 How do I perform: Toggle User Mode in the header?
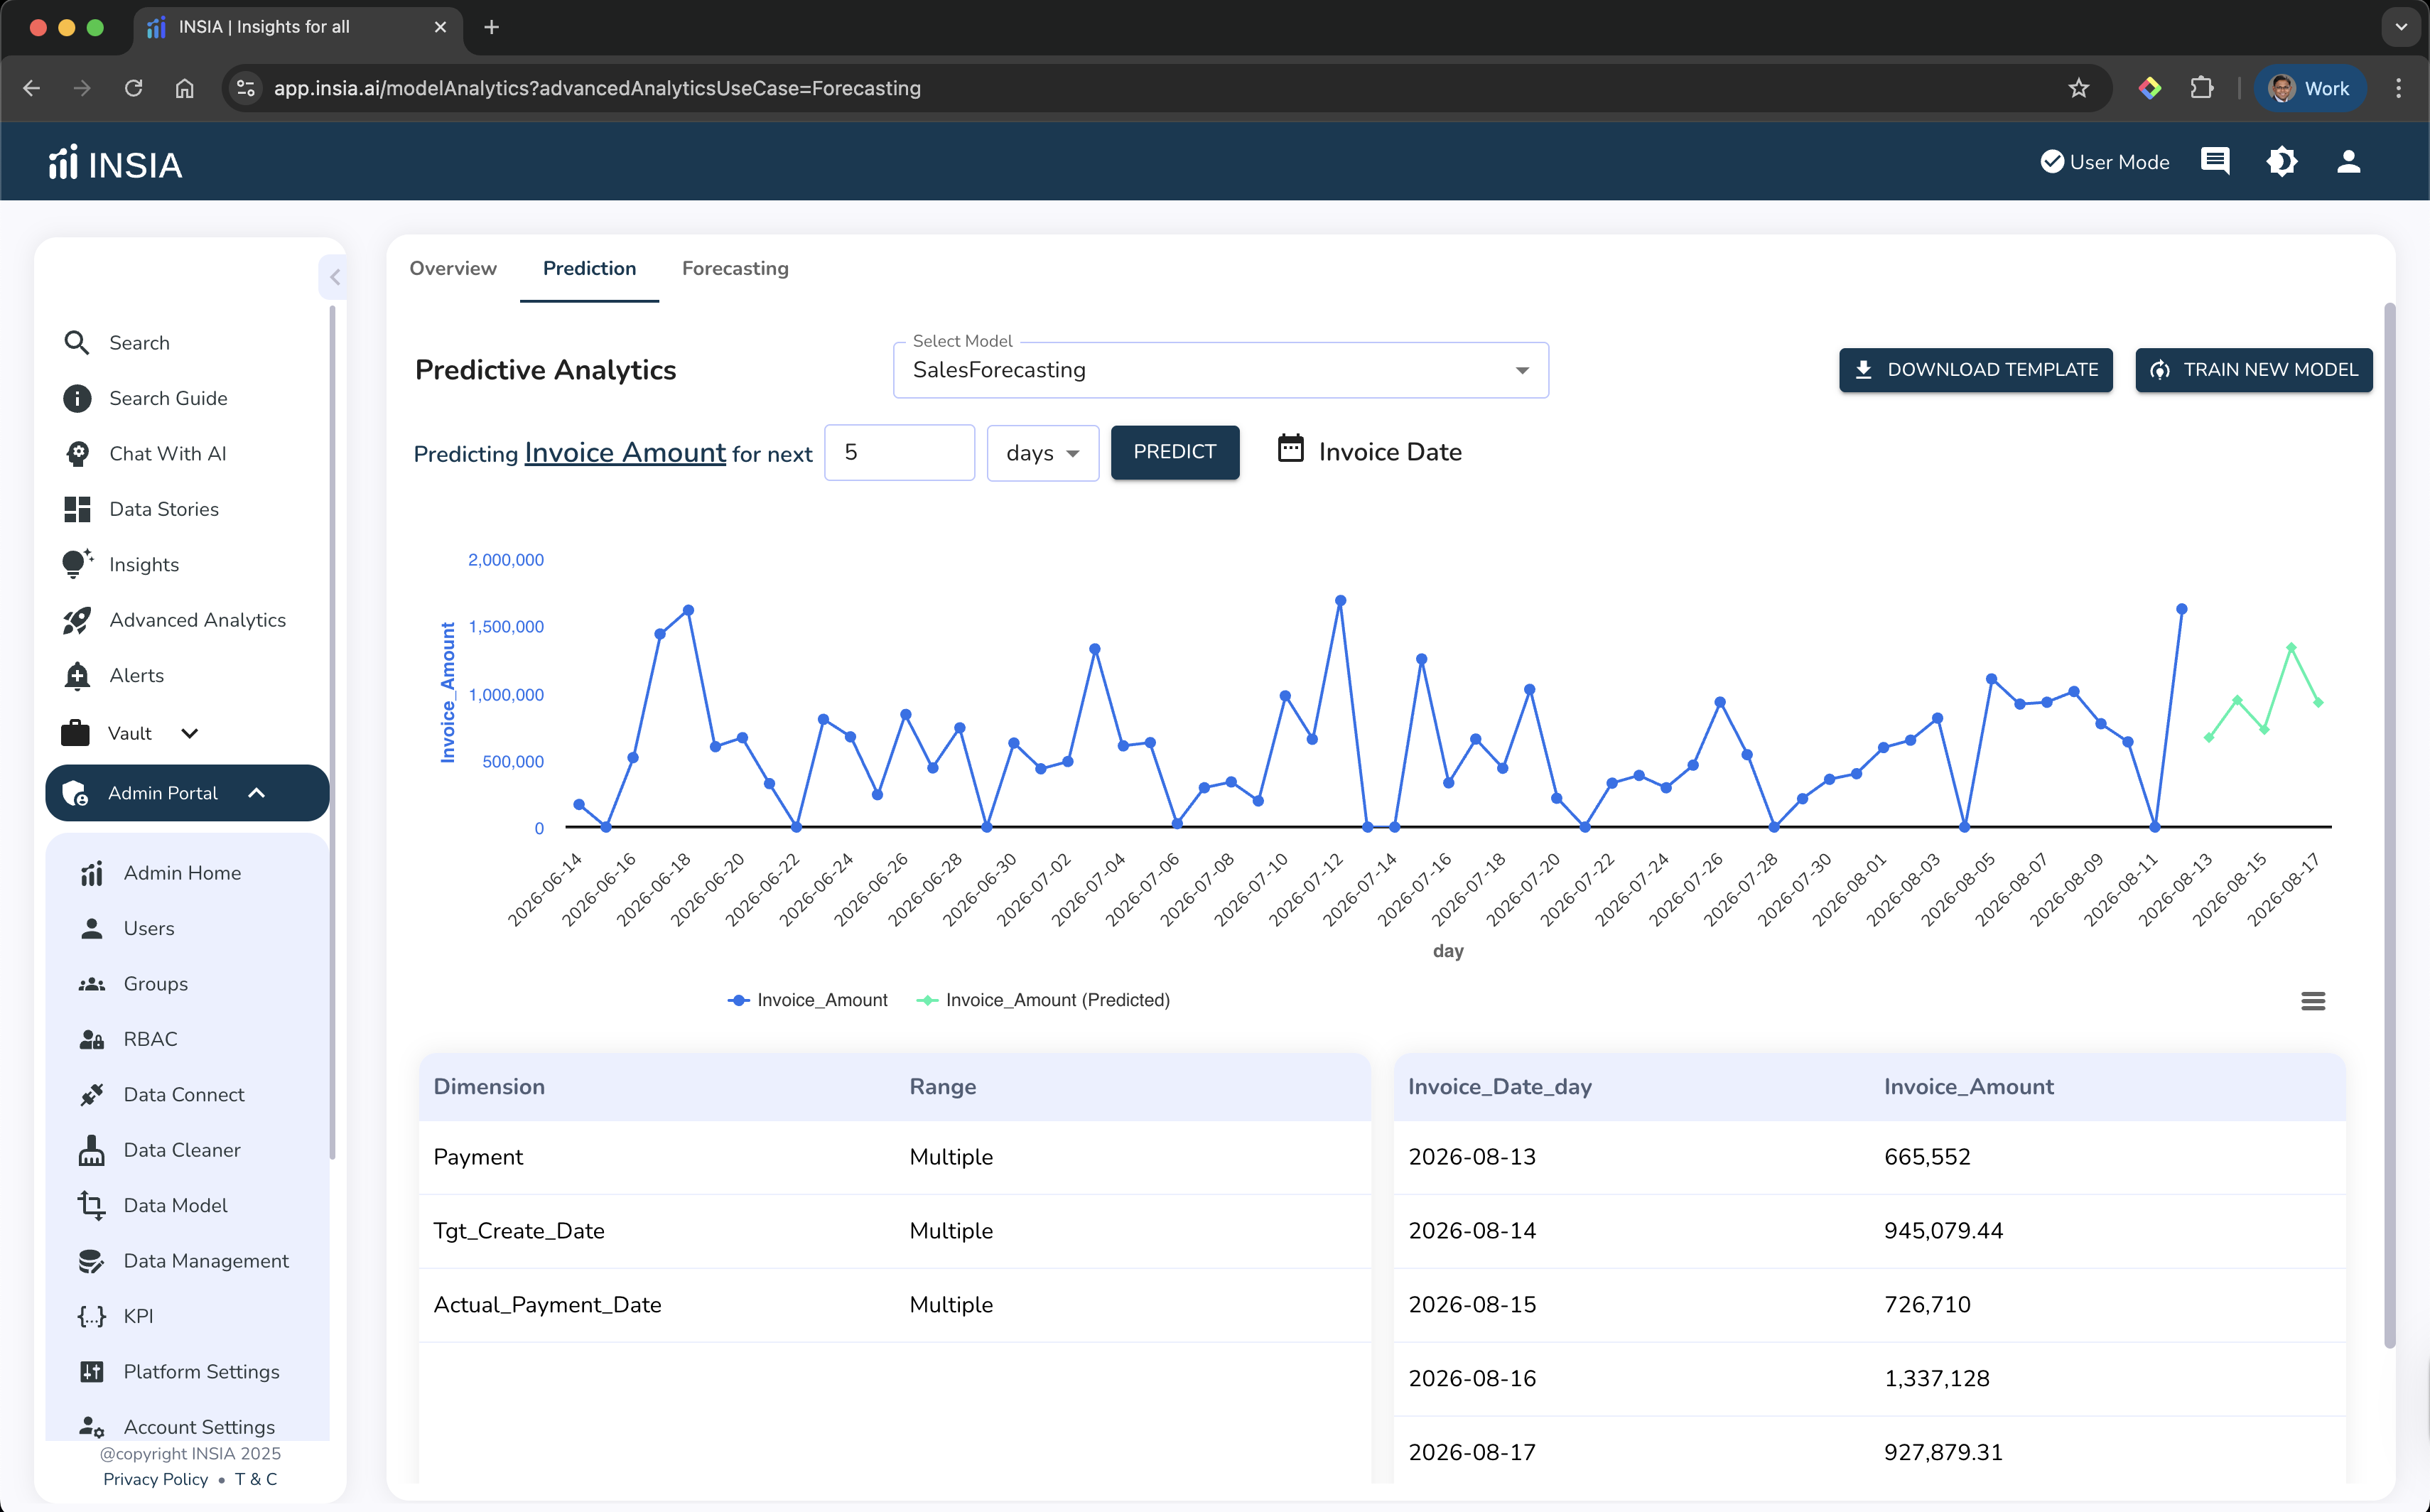(x=2104, y=162)
